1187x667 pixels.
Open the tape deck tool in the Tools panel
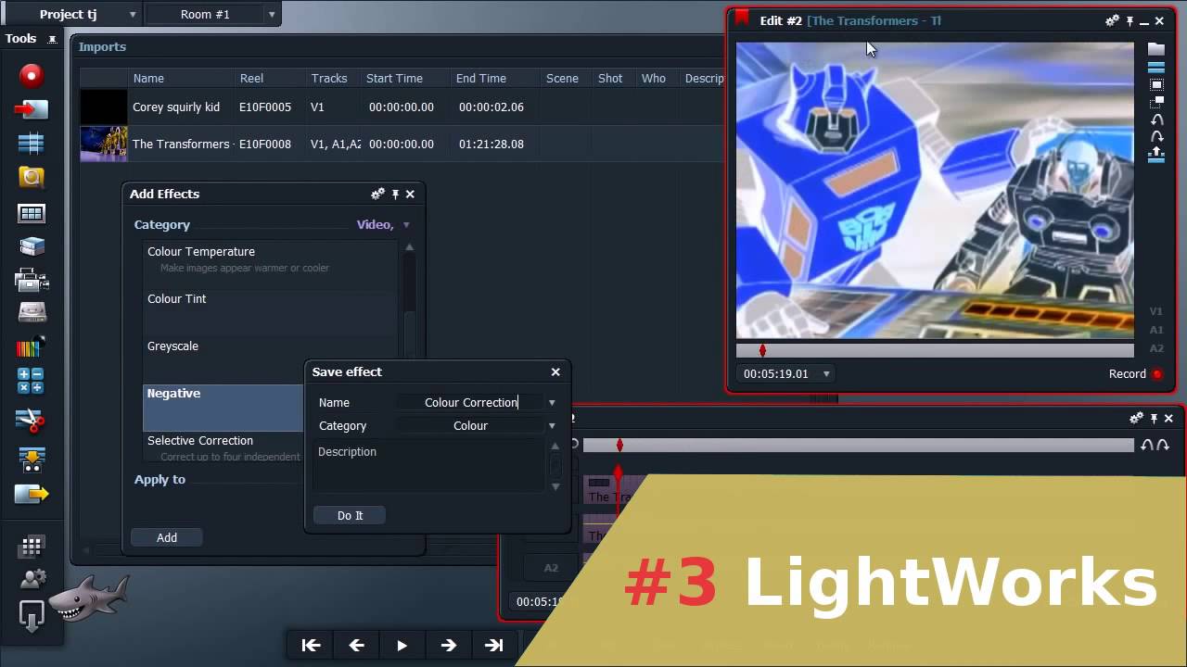[32, 313]
